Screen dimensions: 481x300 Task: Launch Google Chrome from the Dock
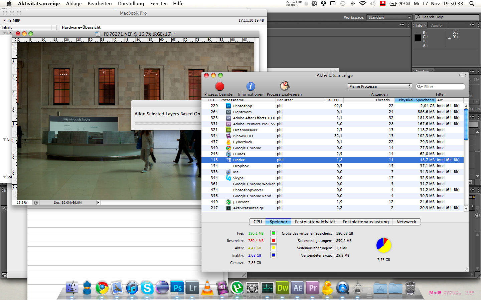click(102, 288)
